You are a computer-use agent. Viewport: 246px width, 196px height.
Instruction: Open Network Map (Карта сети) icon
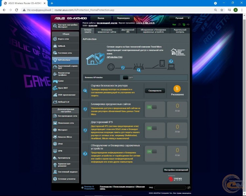point(55,39)
